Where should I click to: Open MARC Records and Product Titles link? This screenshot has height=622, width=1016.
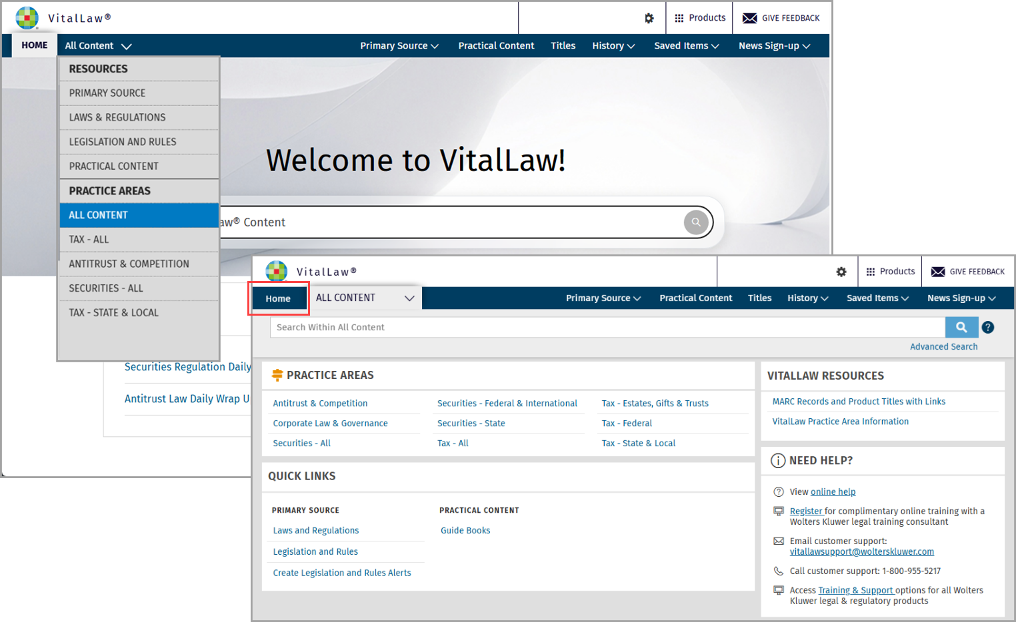859,402
